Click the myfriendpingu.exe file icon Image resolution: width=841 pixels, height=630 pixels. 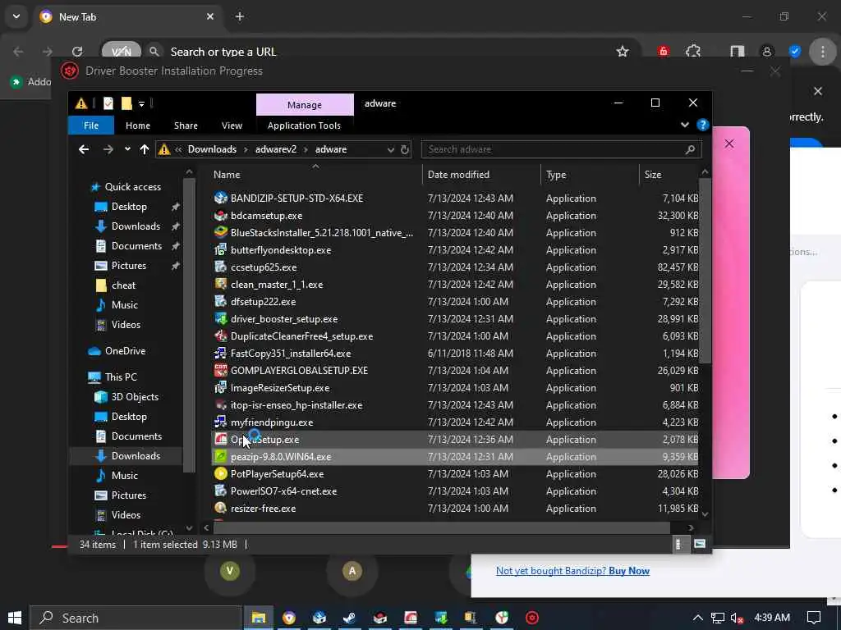pyautogui.click(x=220, y=422)
